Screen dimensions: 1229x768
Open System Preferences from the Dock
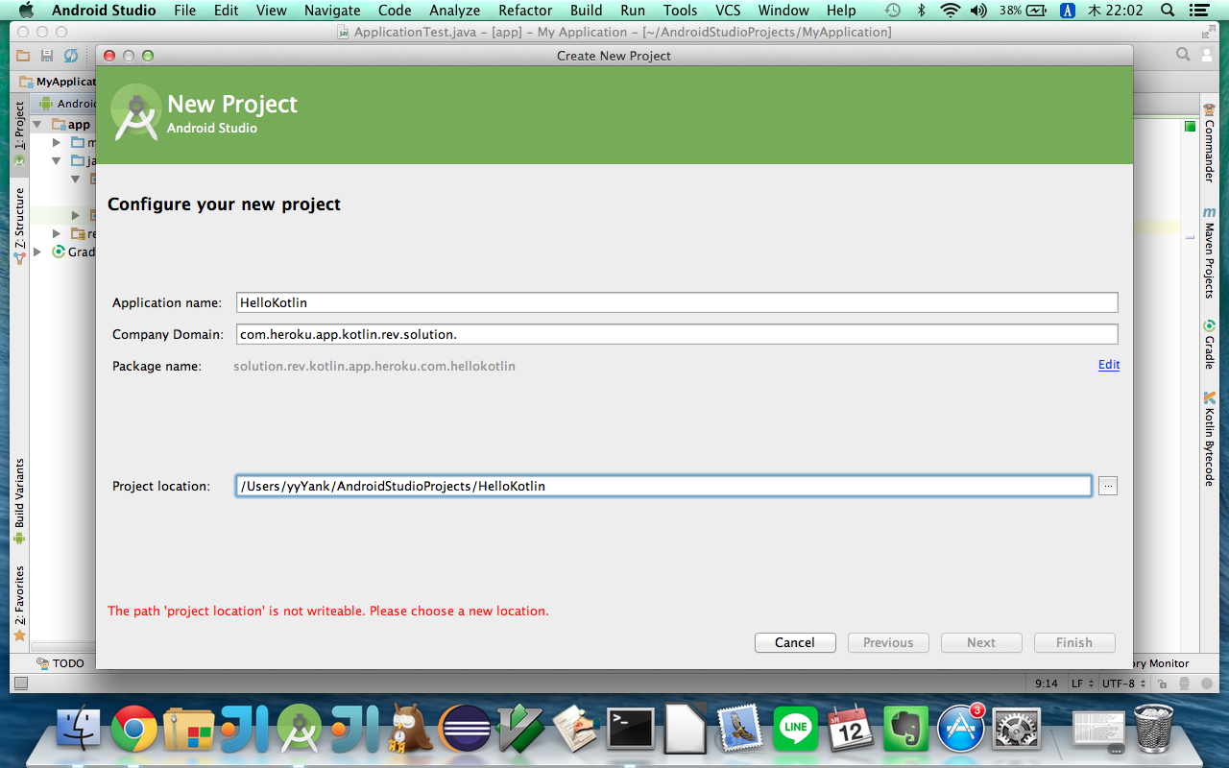1015,730
